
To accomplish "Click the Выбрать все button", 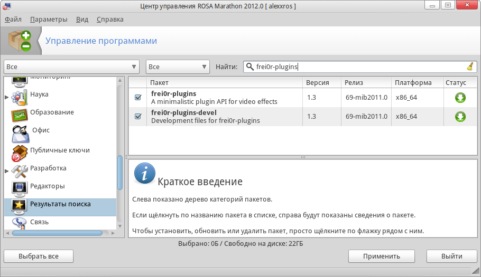I will click(x=39, y=256).
